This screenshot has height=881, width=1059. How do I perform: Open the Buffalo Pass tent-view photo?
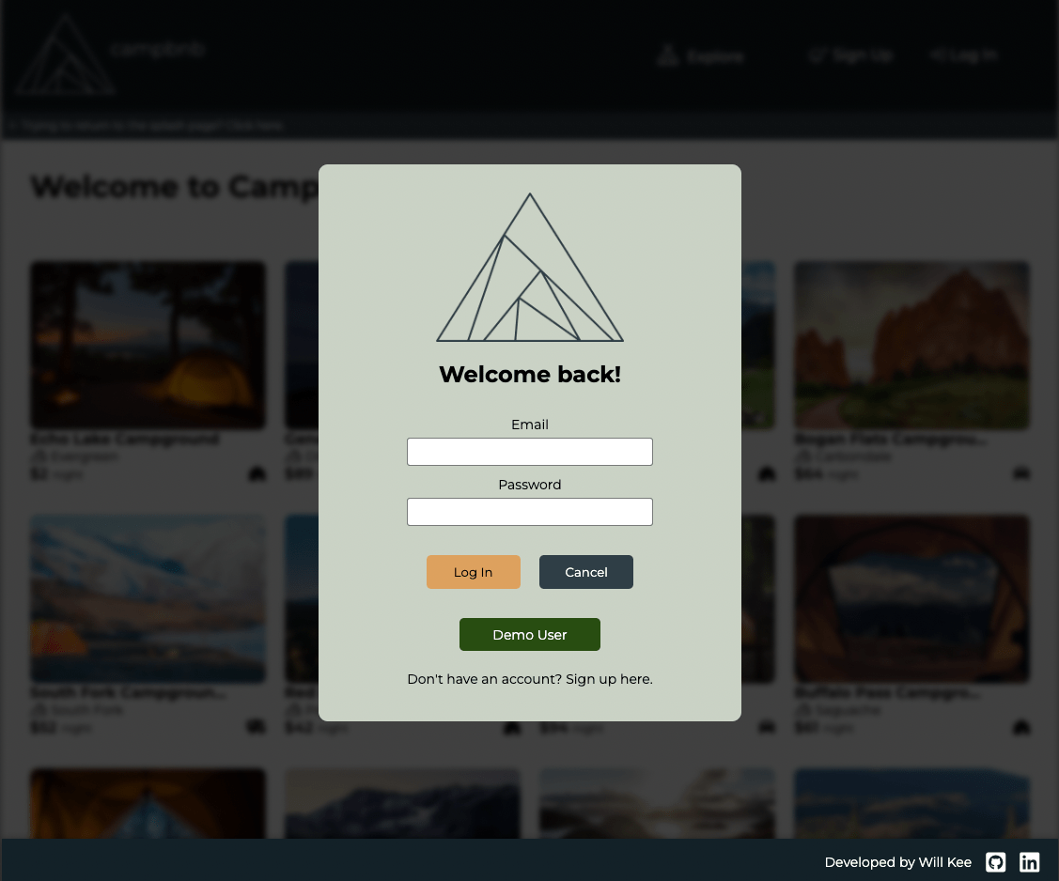(x=911, y=599)
